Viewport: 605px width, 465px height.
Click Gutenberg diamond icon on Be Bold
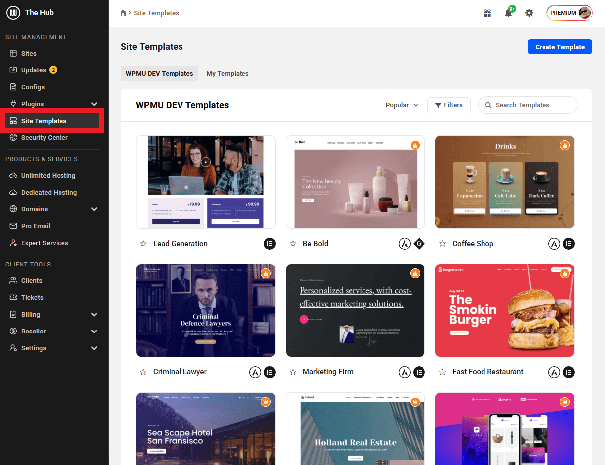(419, 244)
